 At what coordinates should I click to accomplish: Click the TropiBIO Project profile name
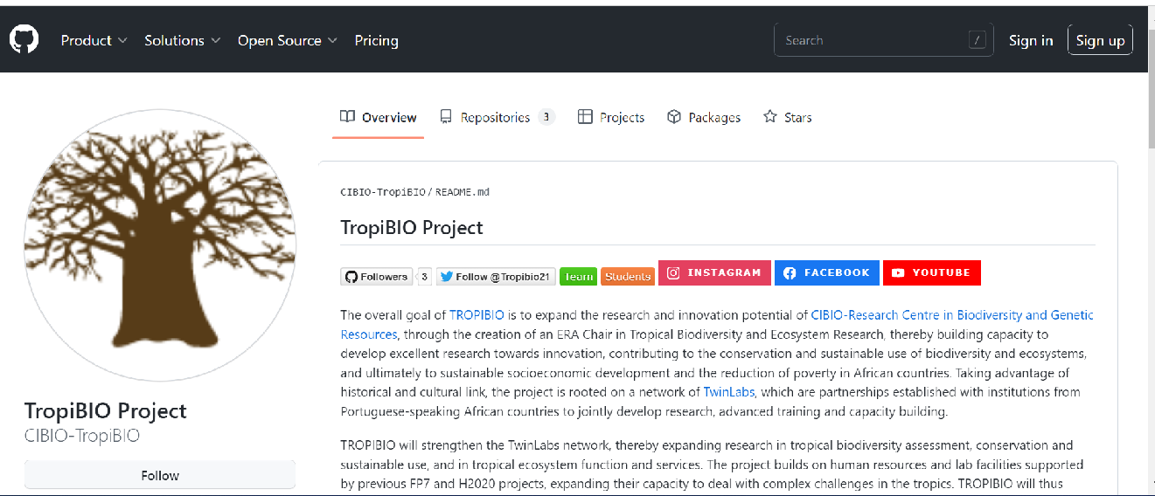pyautogui.click(x=106, y=410)
